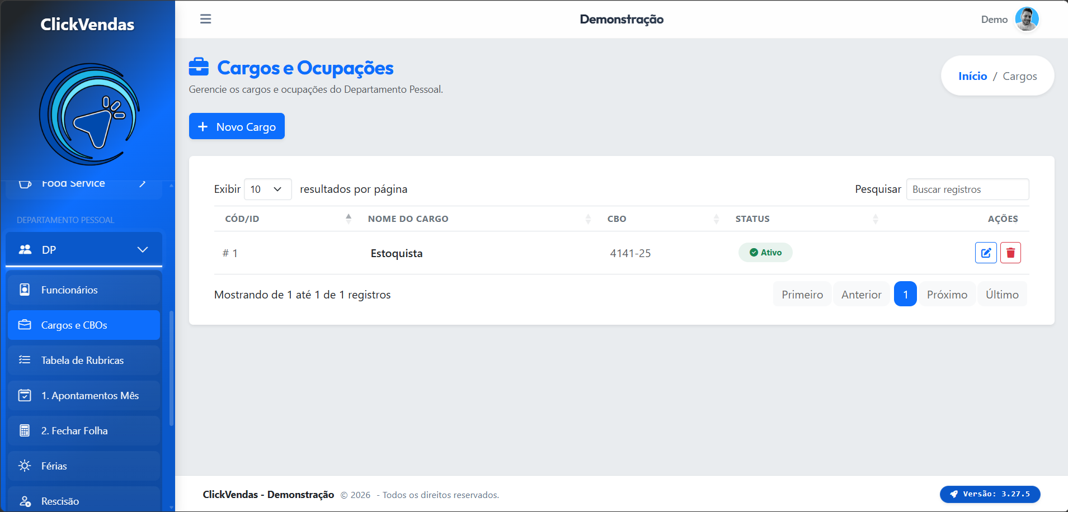This screenshot has width=1068, height=512.
Task: Edit the Estoquista cargo with the pencil icon
Action: pyautogui.click(x=986, y=253)
